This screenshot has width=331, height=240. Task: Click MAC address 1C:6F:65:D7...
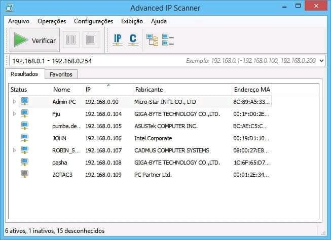click(251, 163)
